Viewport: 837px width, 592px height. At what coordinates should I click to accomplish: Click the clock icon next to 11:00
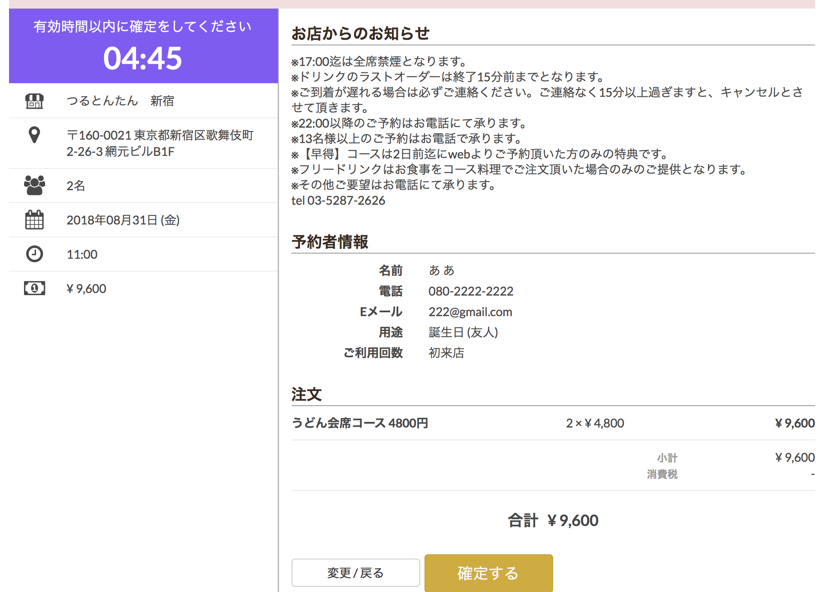coord(34,254)
